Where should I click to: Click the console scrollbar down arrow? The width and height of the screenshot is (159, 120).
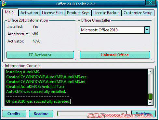pyautogui.click(x=150, y=103)
